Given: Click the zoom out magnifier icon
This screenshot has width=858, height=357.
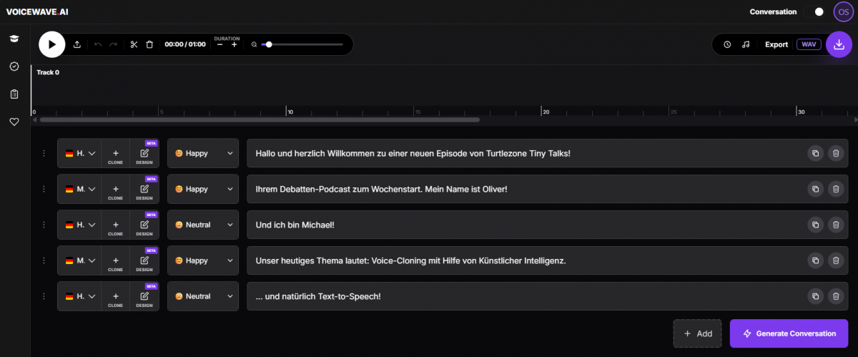Looking at the screenshot, I should (x=254, y=44).
